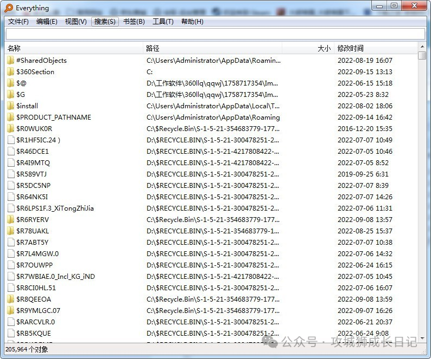
Task: Click date 2019-09-25 6:31
Action: pyautogui.click(x=363, y=174)
